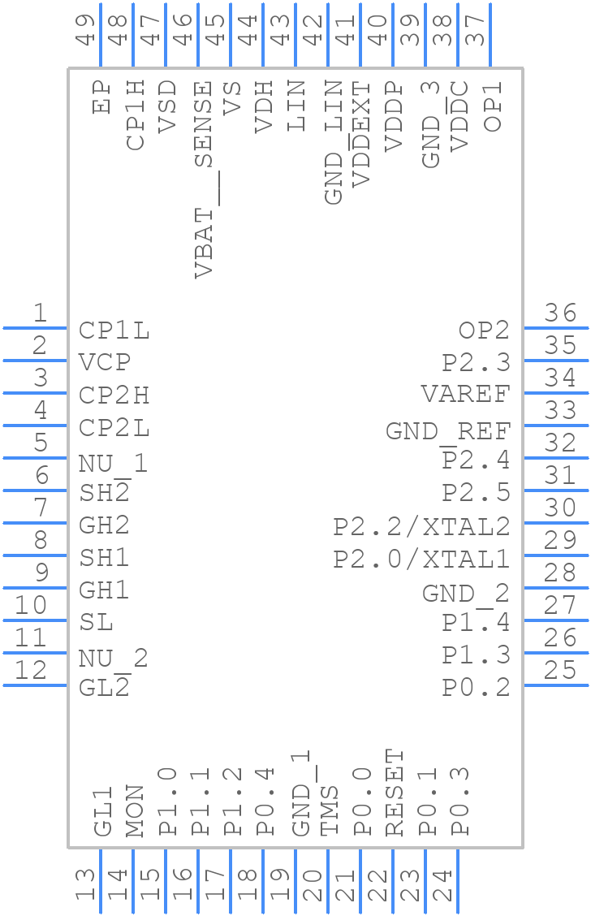Viewport: 591px width, 916px height.
Task: Select the CP1H pin label
Action: (x=135, y=115)
